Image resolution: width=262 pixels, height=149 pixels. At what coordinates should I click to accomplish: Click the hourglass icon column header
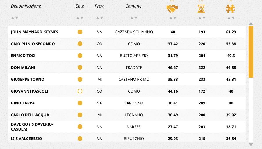click(201, 9)
